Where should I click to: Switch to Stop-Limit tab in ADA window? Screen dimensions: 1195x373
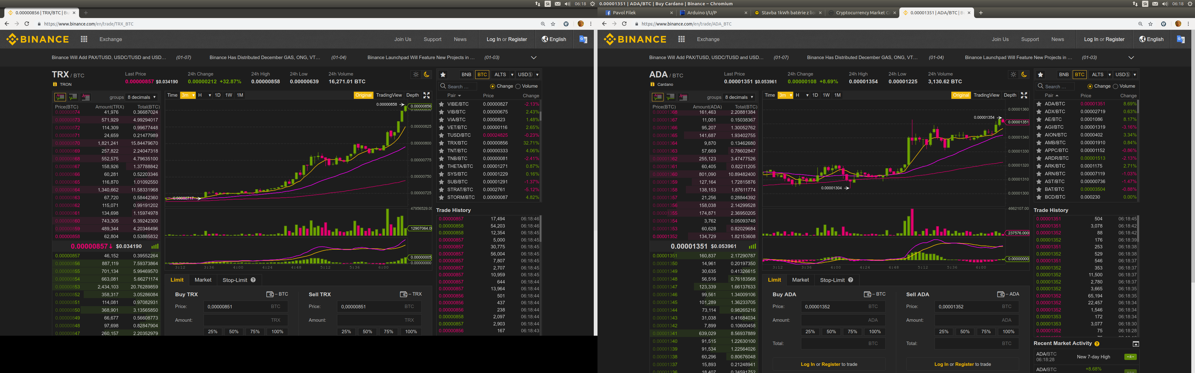(832, 280)
